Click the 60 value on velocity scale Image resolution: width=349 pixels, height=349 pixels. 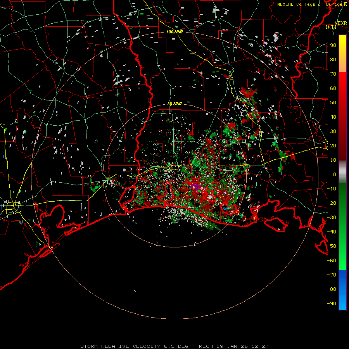tap(333, 88)
